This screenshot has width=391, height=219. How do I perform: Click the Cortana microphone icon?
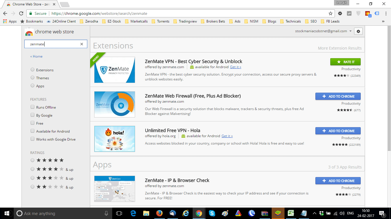pos(106,213)
